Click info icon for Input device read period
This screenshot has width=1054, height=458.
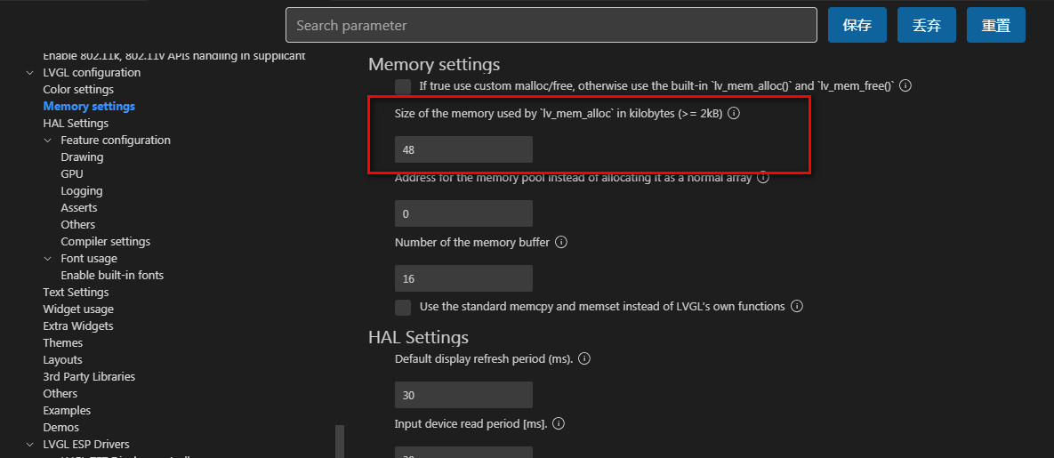[558, 423]
